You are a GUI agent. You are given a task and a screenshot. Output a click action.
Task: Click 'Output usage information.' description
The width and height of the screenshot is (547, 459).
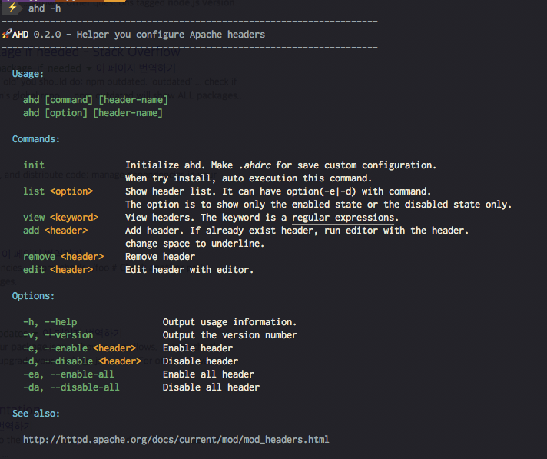pyautogui.click(x=230, y=322)
